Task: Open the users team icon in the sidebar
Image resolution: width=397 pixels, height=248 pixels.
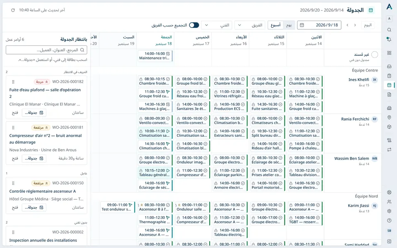Action: [x=389, y=202]
